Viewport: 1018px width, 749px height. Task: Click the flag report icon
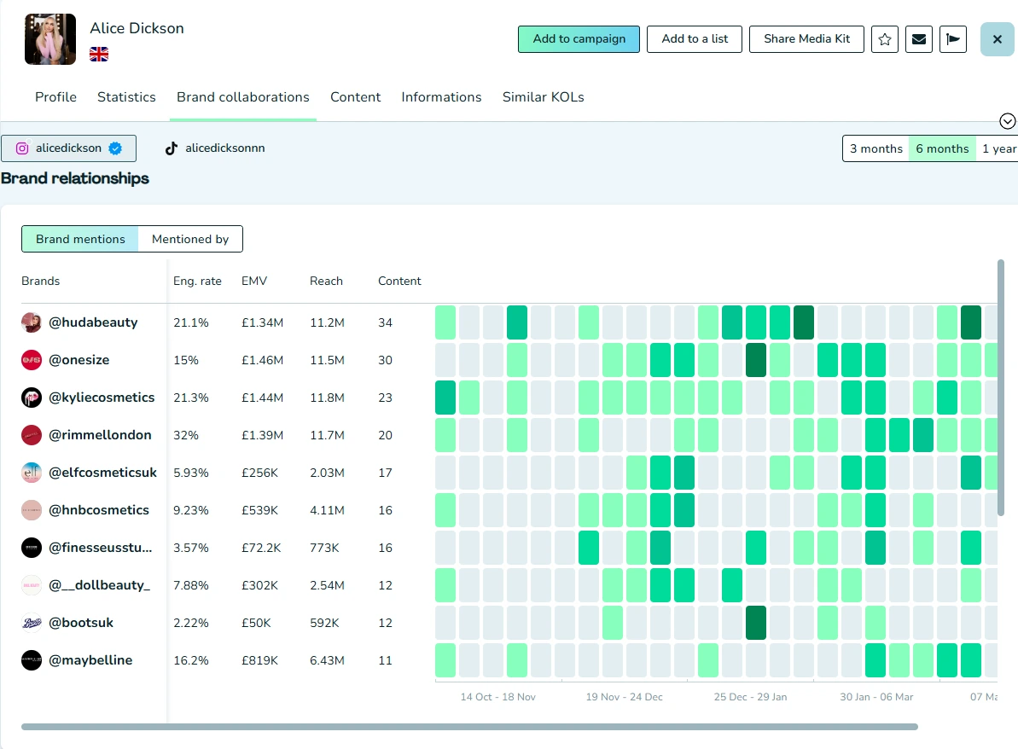(953, 39)
